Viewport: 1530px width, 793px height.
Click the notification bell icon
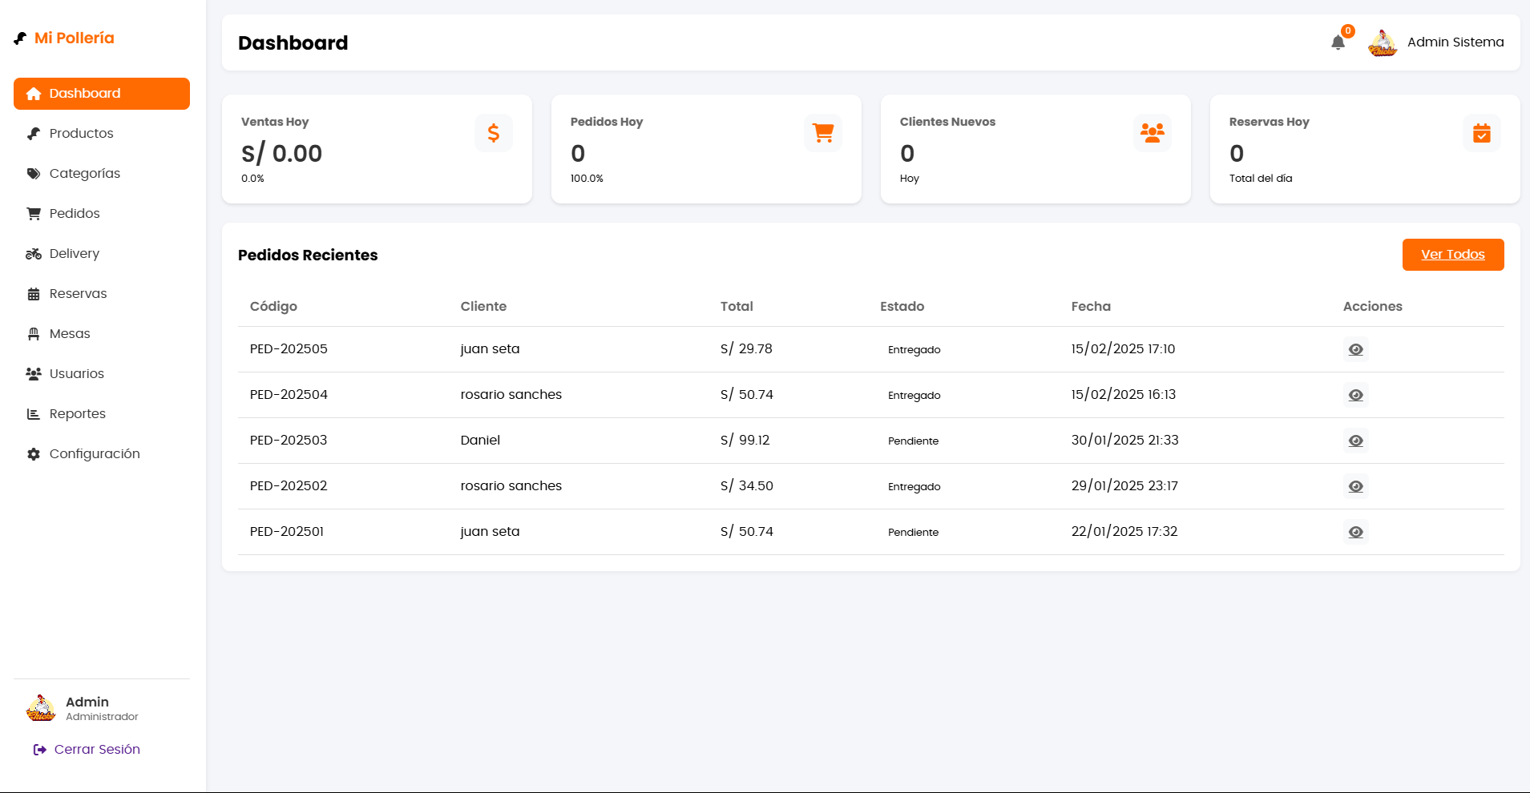click(x=1338, y=42)
